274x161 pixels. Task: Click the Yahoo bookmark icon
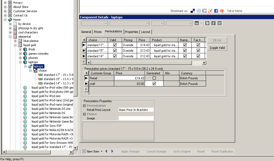(x=210, y=11)
